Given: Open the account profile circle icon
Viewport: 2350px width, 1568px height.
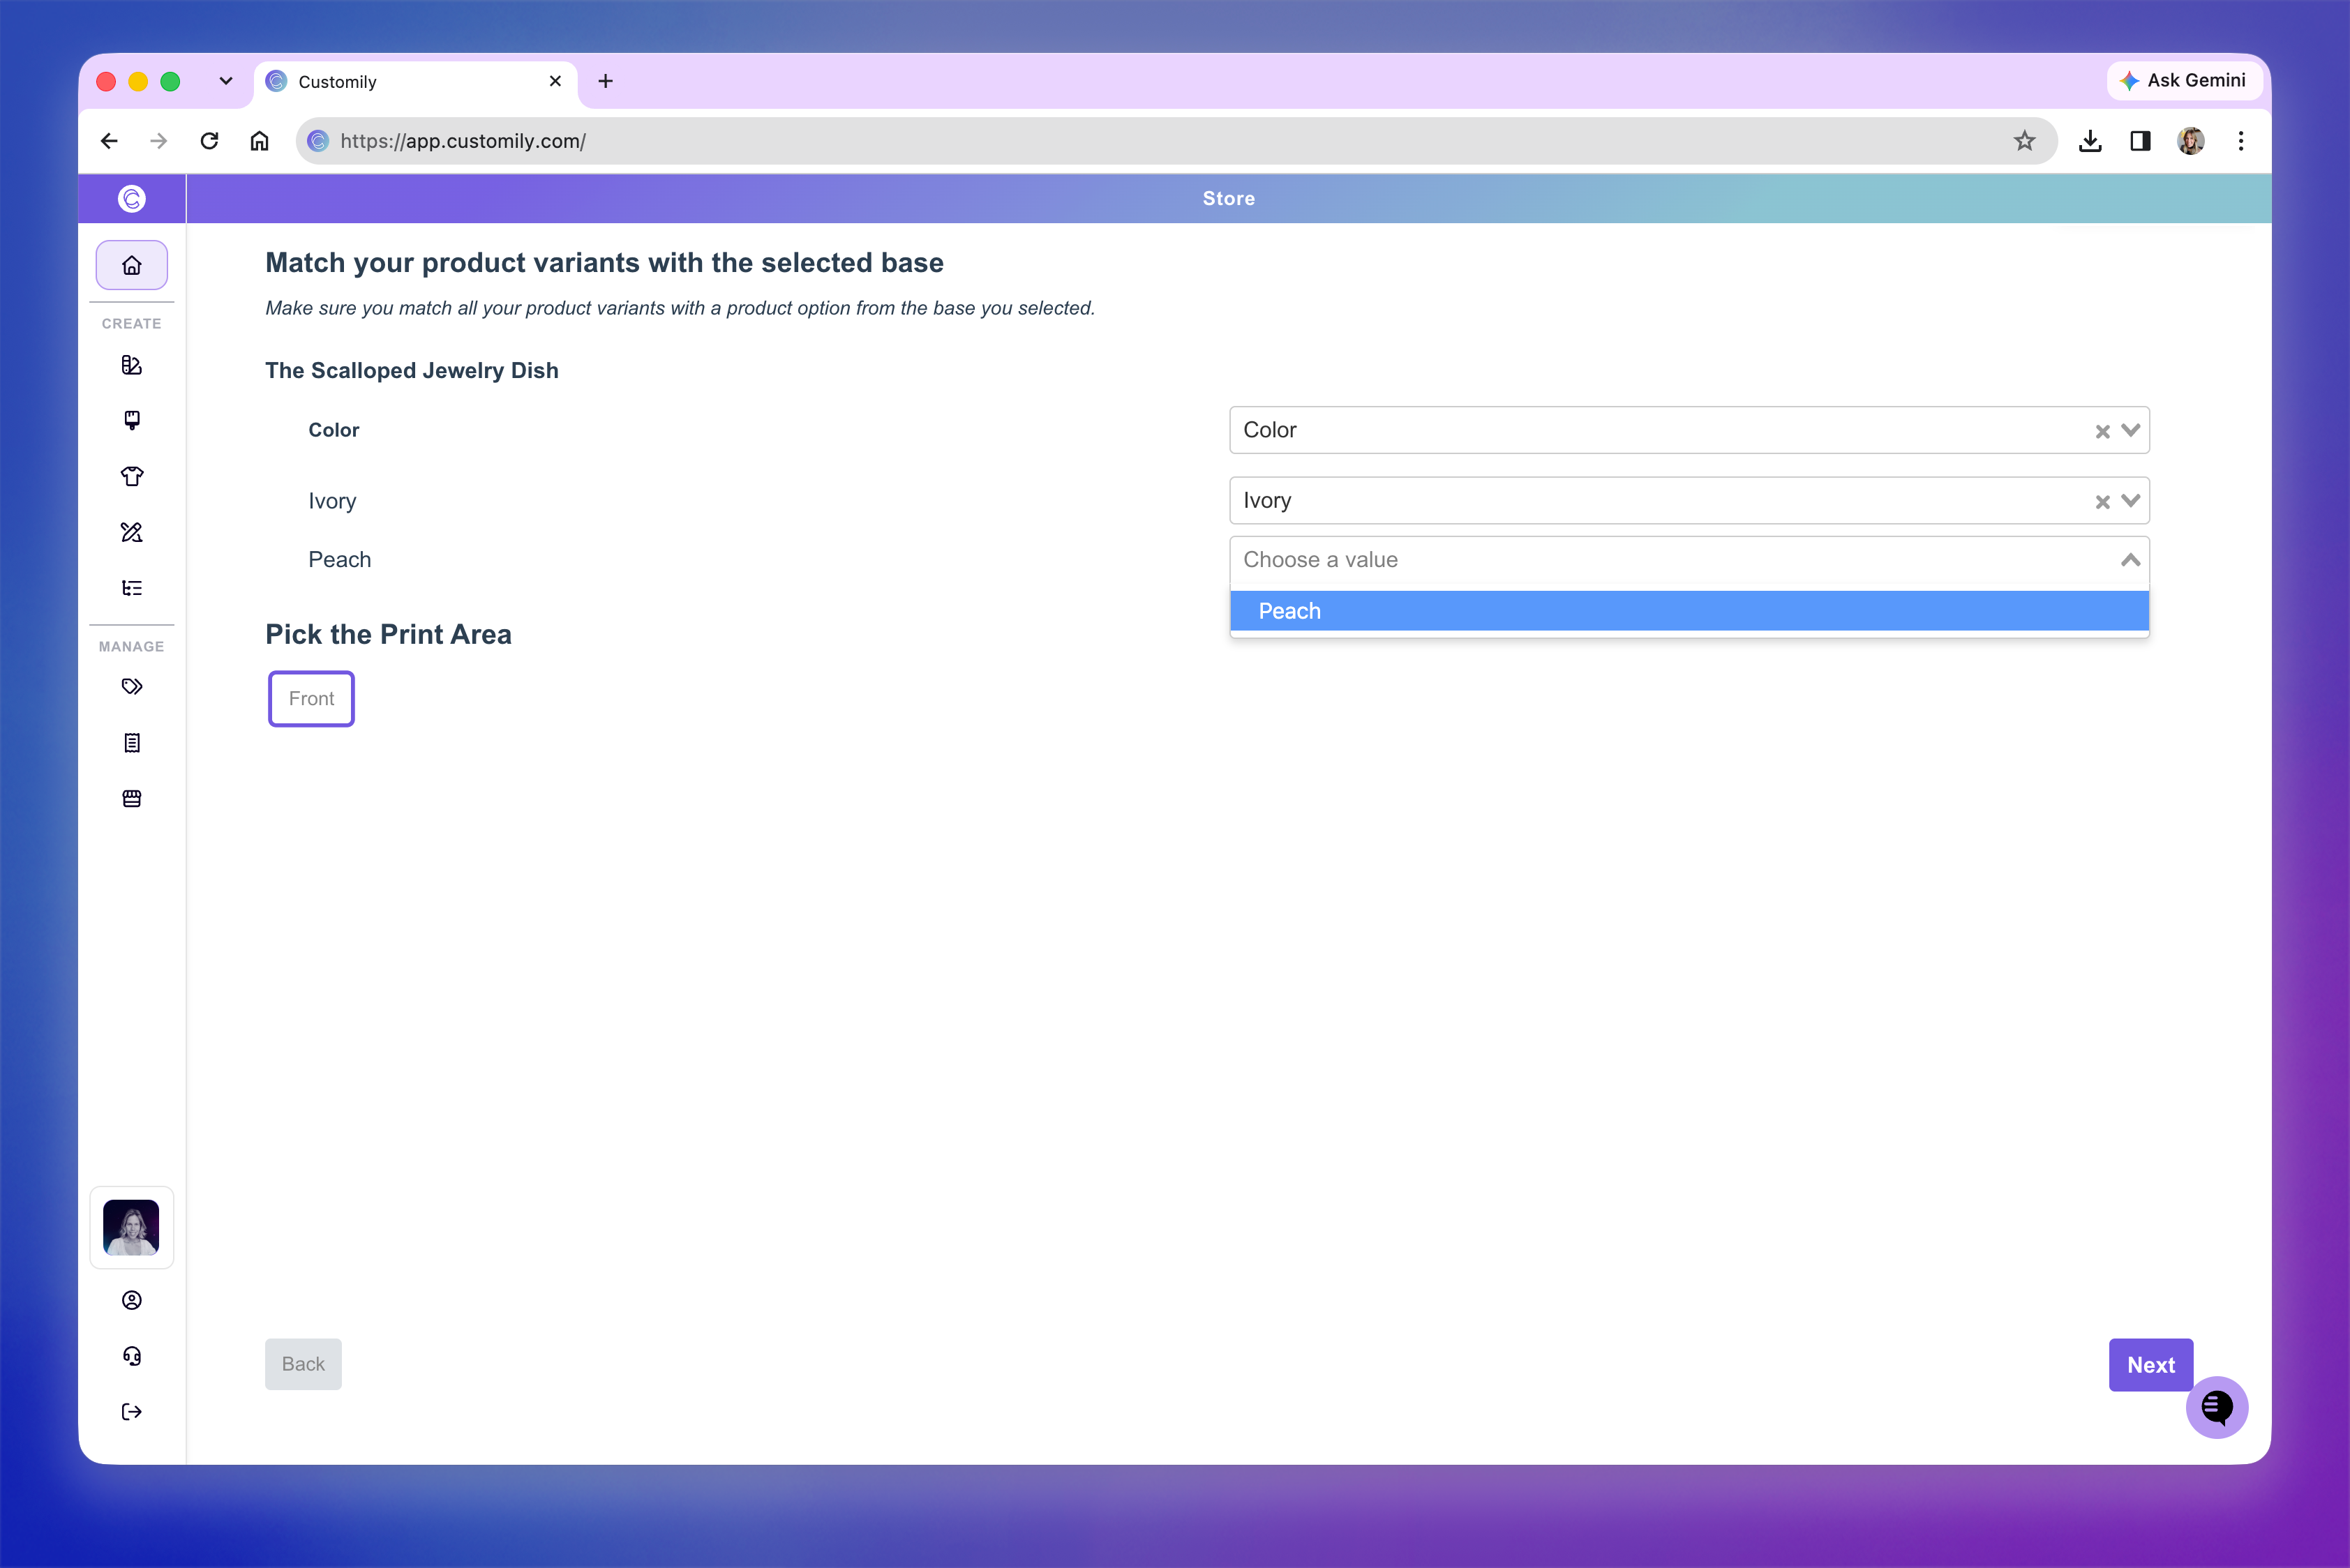Looking at the screenshot, I should [x=131, y=1300].
